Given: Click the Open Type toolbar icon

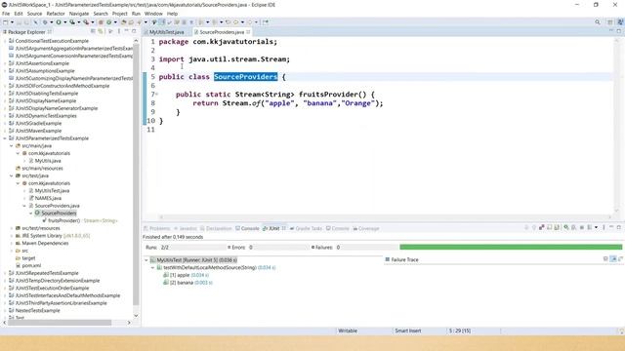Looking at the screenshot, I should 124,22.
